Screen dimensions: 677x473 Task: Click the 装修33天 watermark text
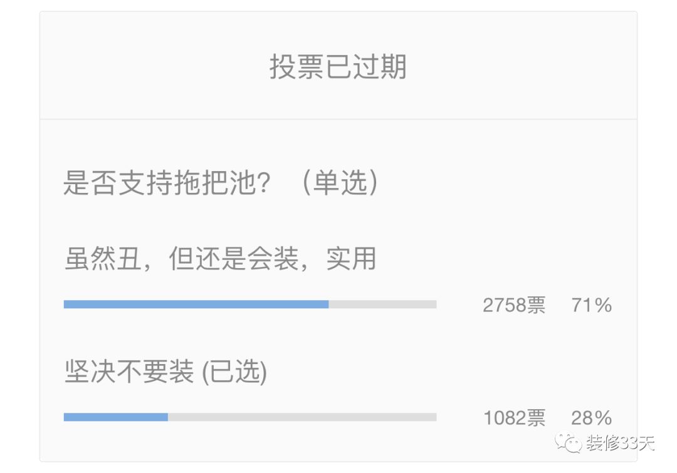(621, 443)
